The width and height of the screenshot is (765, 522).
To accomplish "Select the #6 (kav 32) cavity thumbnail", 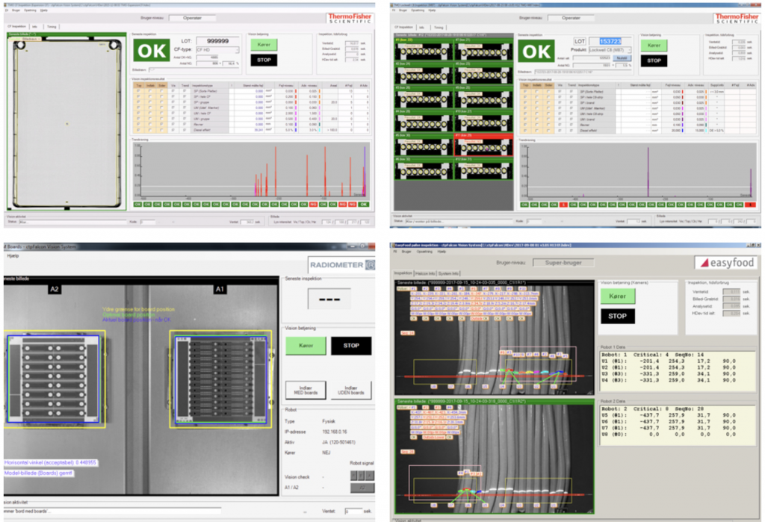I will [424, 169].
